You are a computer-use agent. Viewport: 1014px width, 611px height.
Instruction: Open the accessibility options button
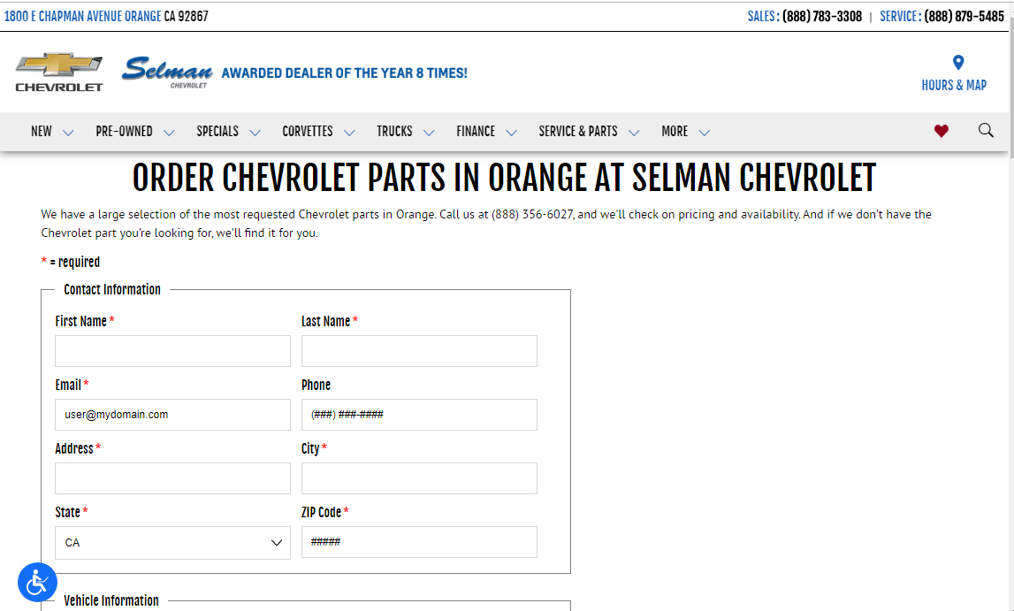coord(37,582)
